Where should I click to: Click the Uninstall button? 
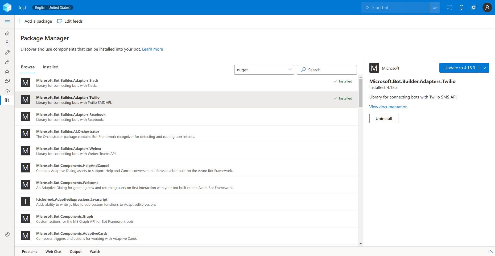384,118
